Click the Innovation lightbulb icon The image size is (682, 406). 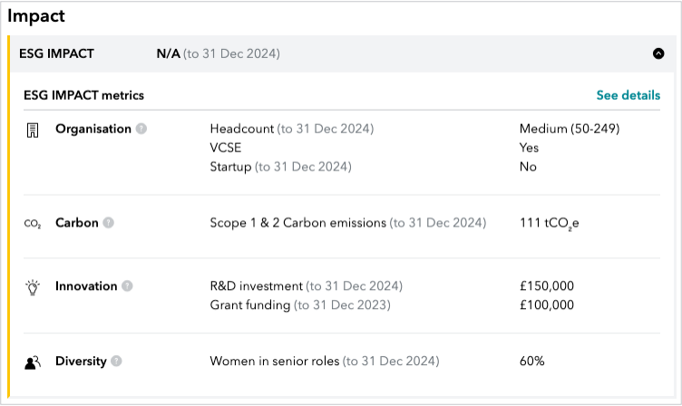point(33,287)
